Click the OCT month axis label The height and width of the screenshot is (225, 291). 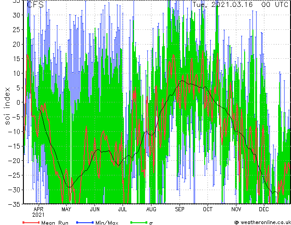point(207,209)
